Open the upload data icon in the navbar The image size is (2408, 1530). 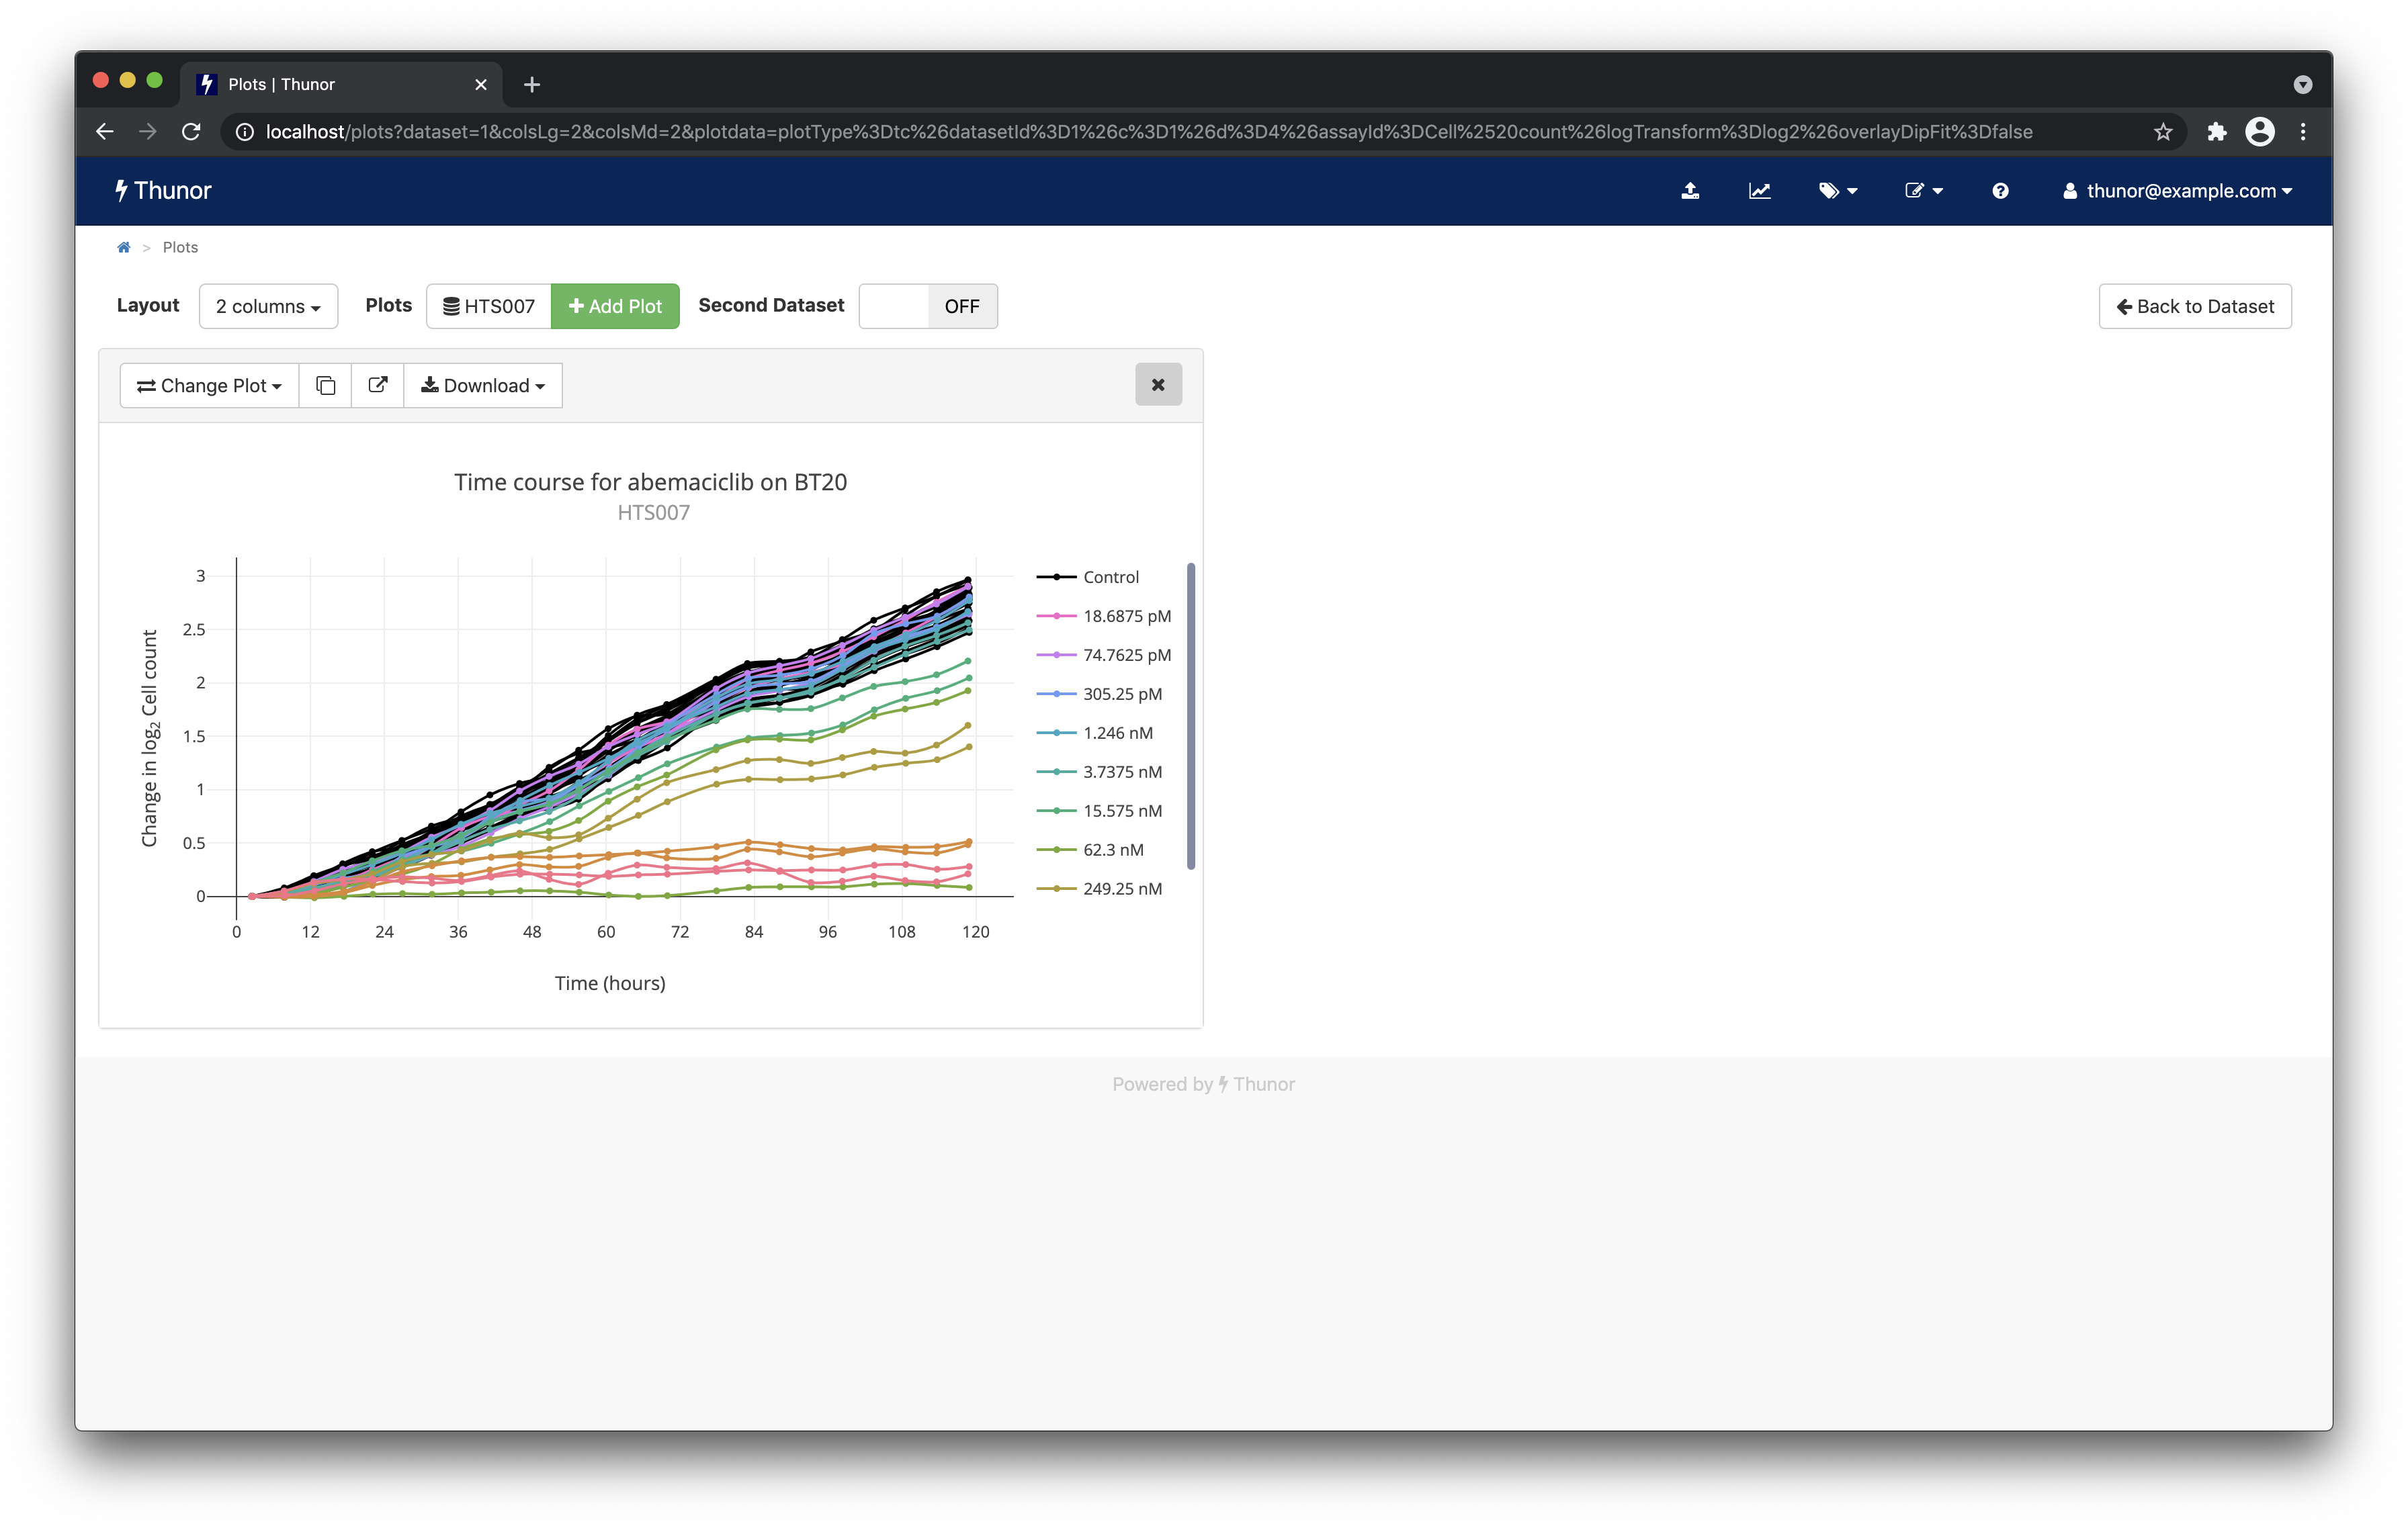[1691, 190]
